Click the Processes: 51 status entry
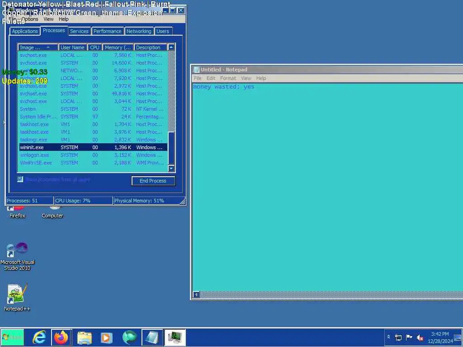Screen dimensions: 463x347 point(29,201)
